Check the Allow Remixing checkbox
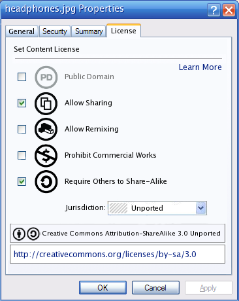The height and width of the screenshot is (301, 239). click(x=22, y=129)
